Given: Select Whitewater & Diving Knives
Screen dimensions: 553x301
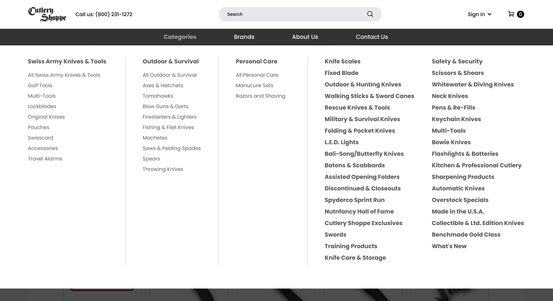Looking at the screenshot, I should 473,85.
